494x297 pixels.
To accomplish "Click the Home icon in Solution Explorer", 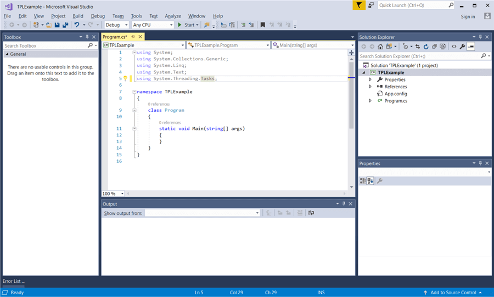I will tap(380, 47).
